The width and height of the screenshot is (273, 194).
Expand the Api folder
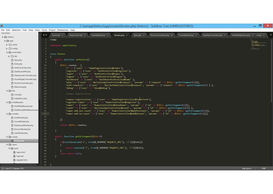click(9, 56)
